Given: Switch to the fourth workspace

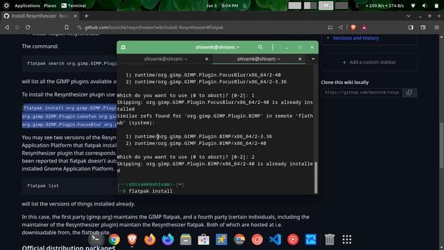Looking at the screenshot, I should [x=341, y=6].
